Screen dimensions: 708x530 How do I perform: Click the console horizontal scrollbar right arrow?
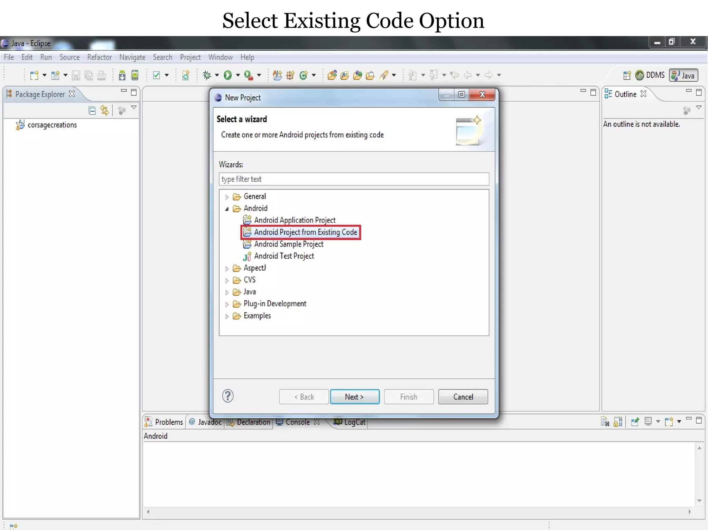tap(690, 512)
